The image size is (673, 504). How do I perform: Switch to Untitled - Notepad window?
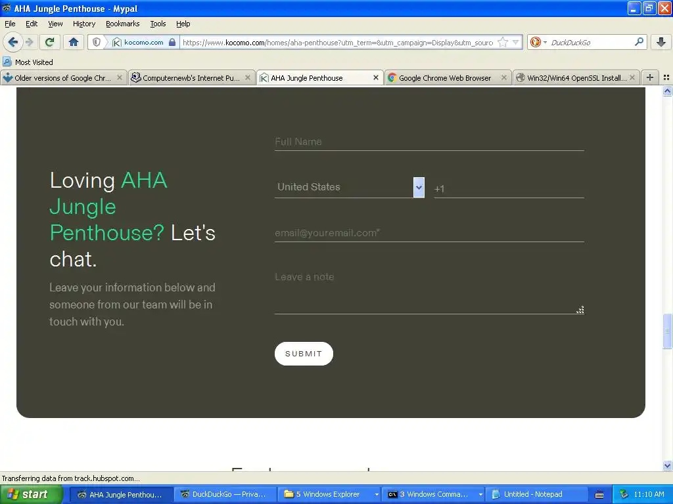pos(538,495)
